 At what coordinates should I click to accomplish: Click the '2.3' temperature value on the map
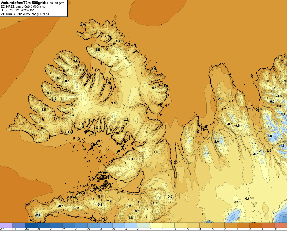(x=81, y=124)
